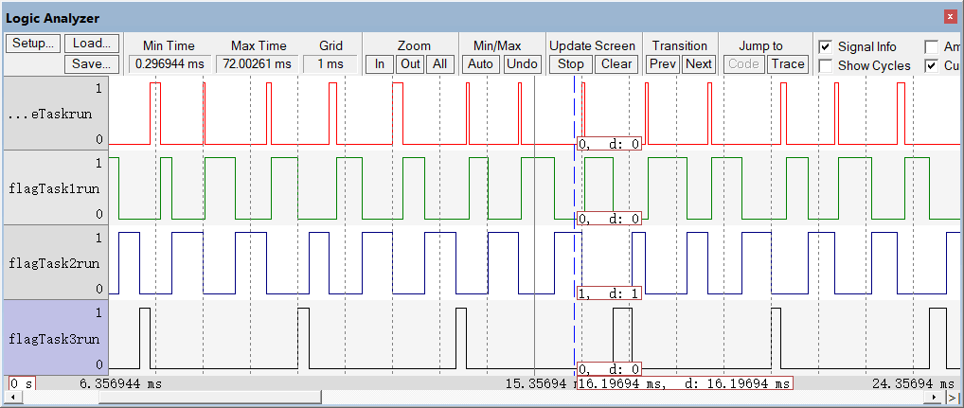Zoom In on the waveform
The image size is (964, 408).
pos(380,64)
